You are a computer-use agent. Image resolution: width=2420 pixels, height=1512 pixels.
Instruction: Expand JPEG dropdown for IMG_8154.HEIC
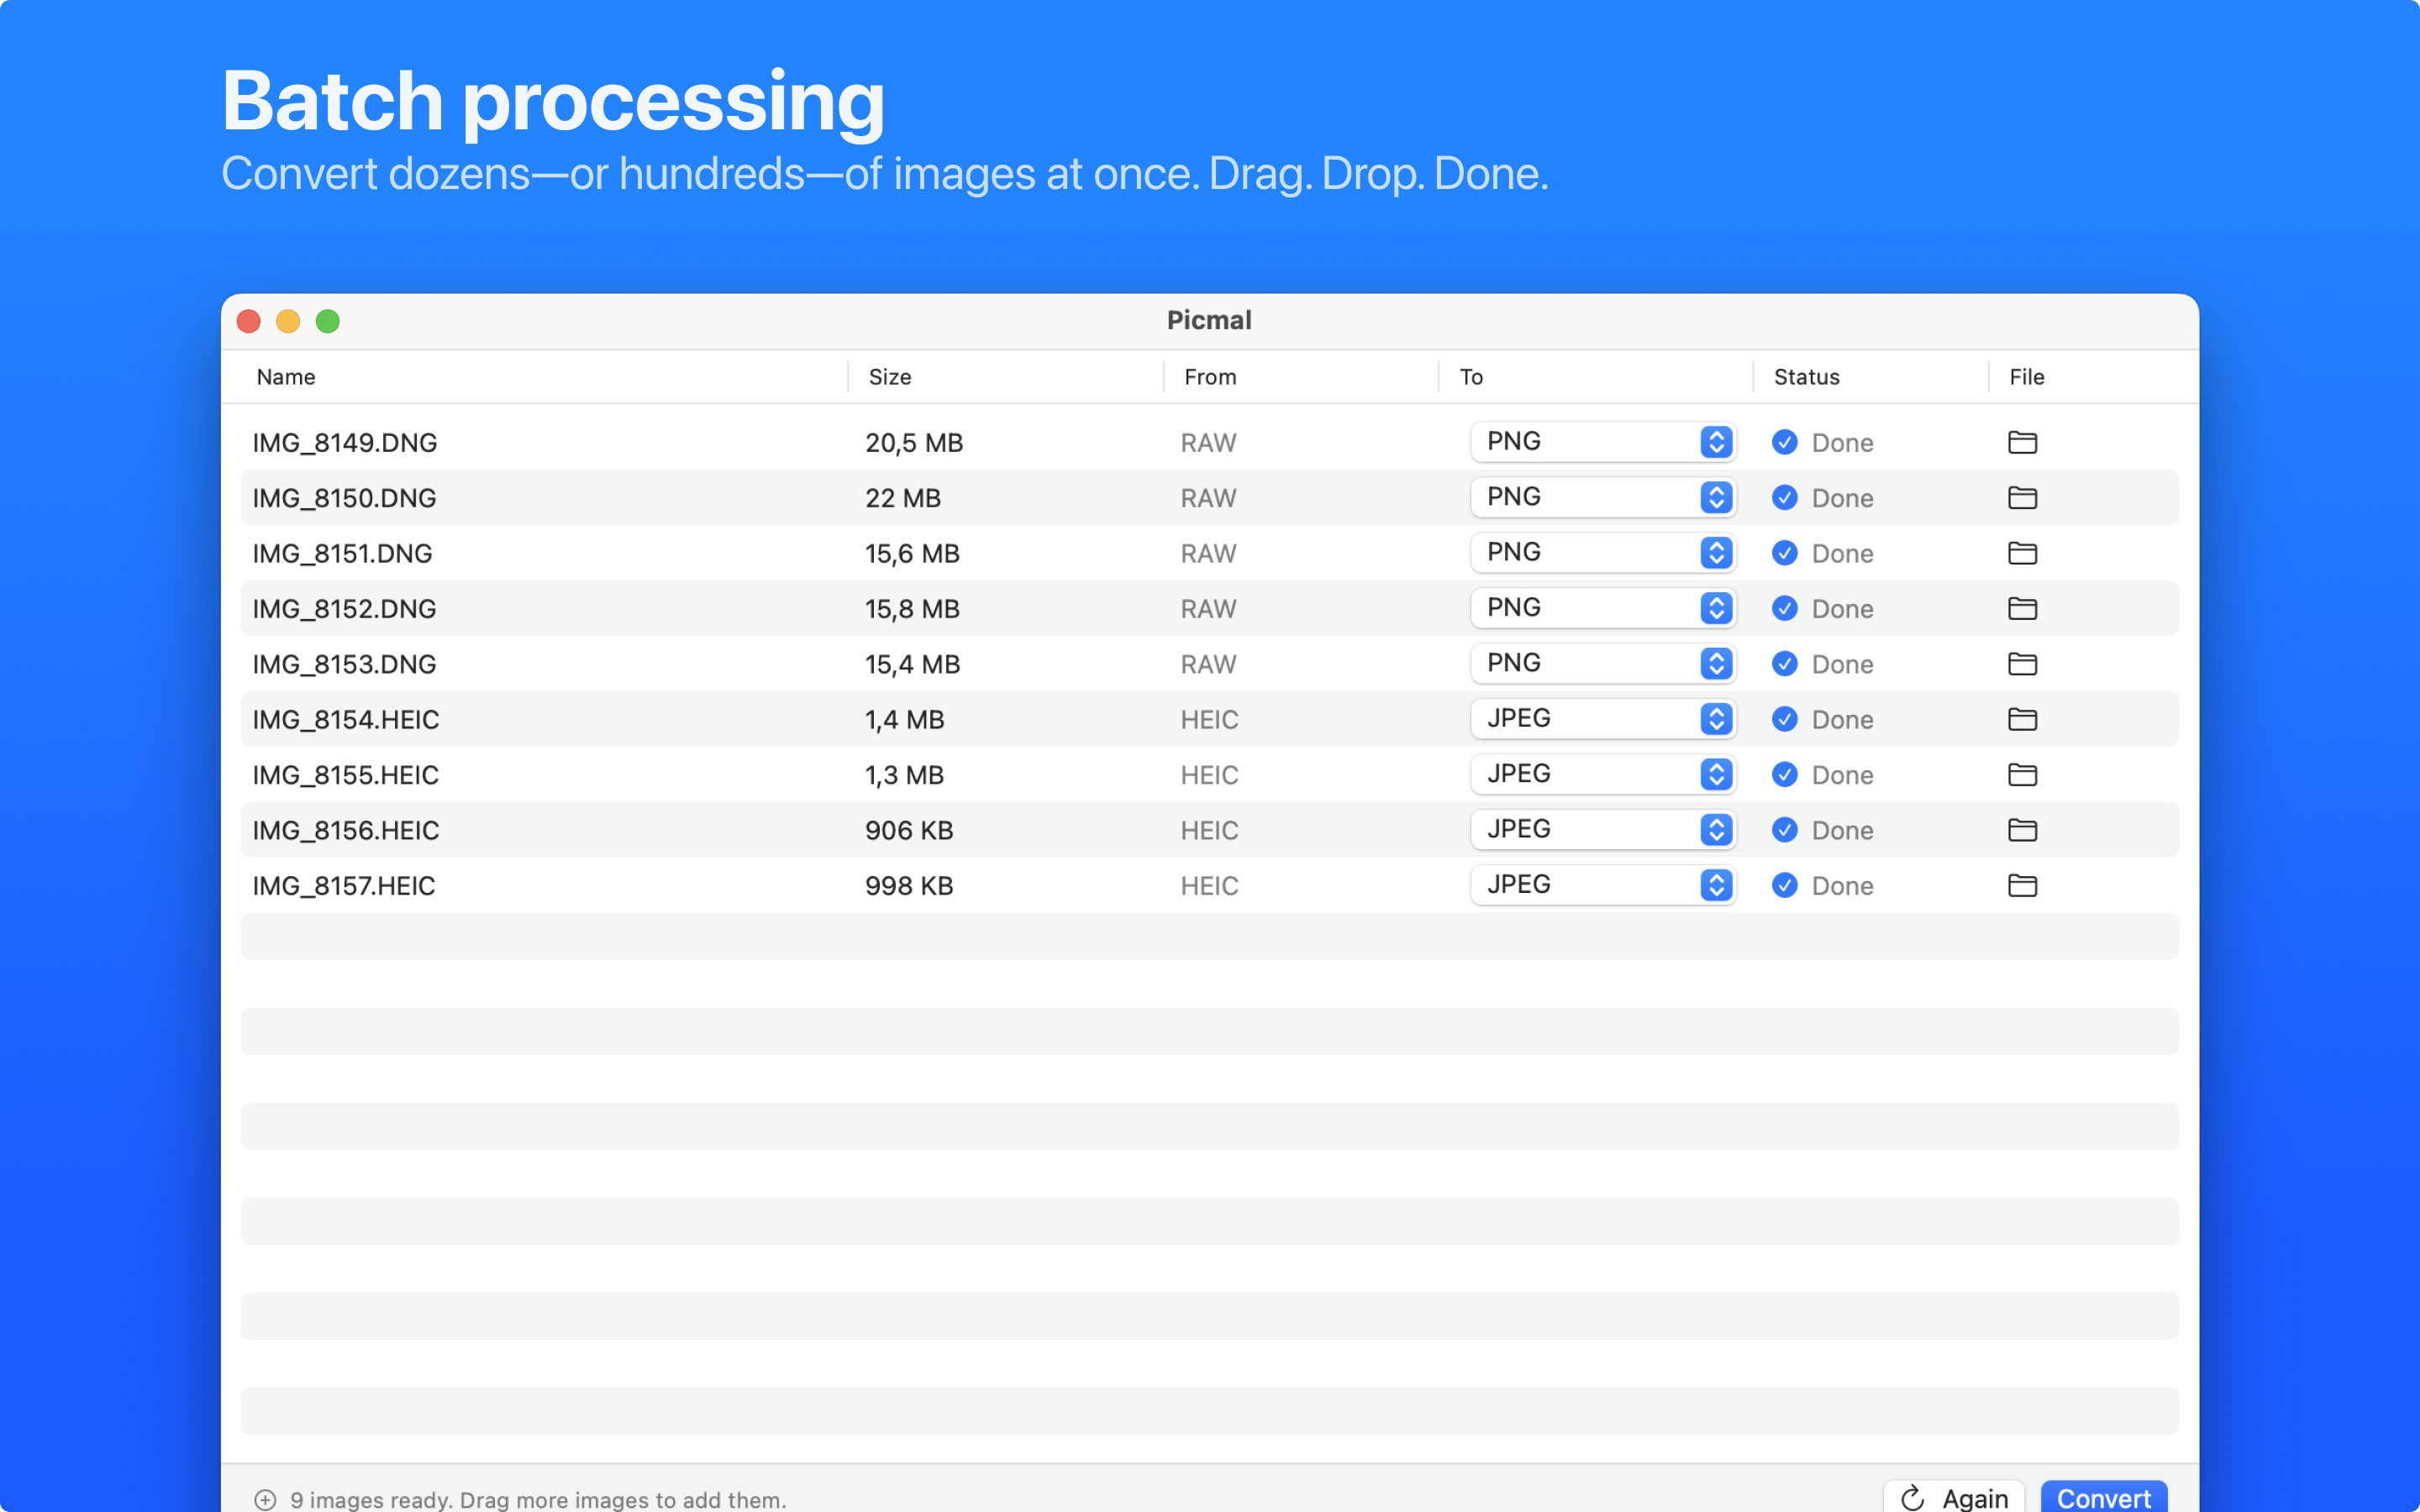tap(1603, 719)
